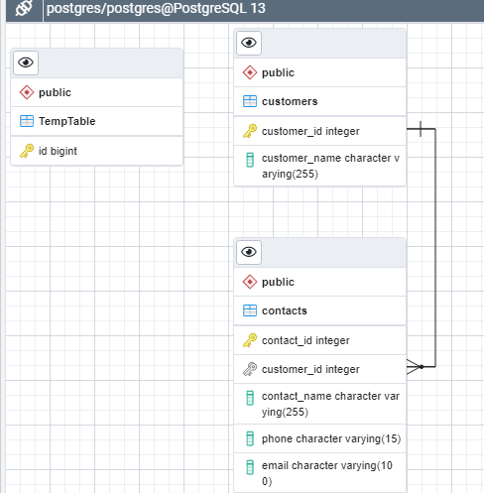
Task: Click the gold key icon of customers' customer_id
Action: click(x=250, y=131)
